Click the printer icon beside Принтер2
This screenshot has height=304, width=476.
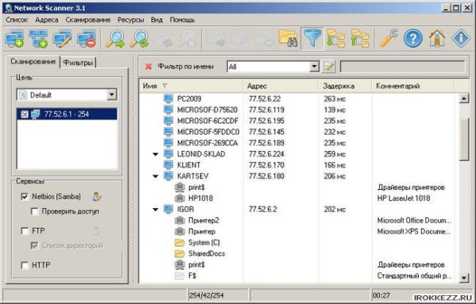[180, 220]
